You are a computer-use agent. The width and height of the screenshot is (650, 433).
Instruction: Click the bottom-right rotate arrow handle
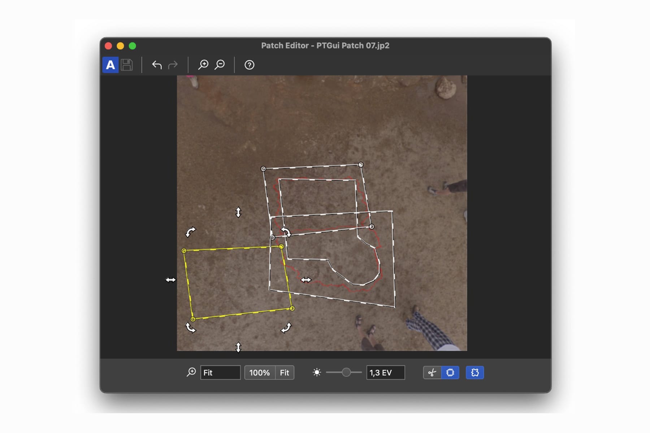pos(286,327)
